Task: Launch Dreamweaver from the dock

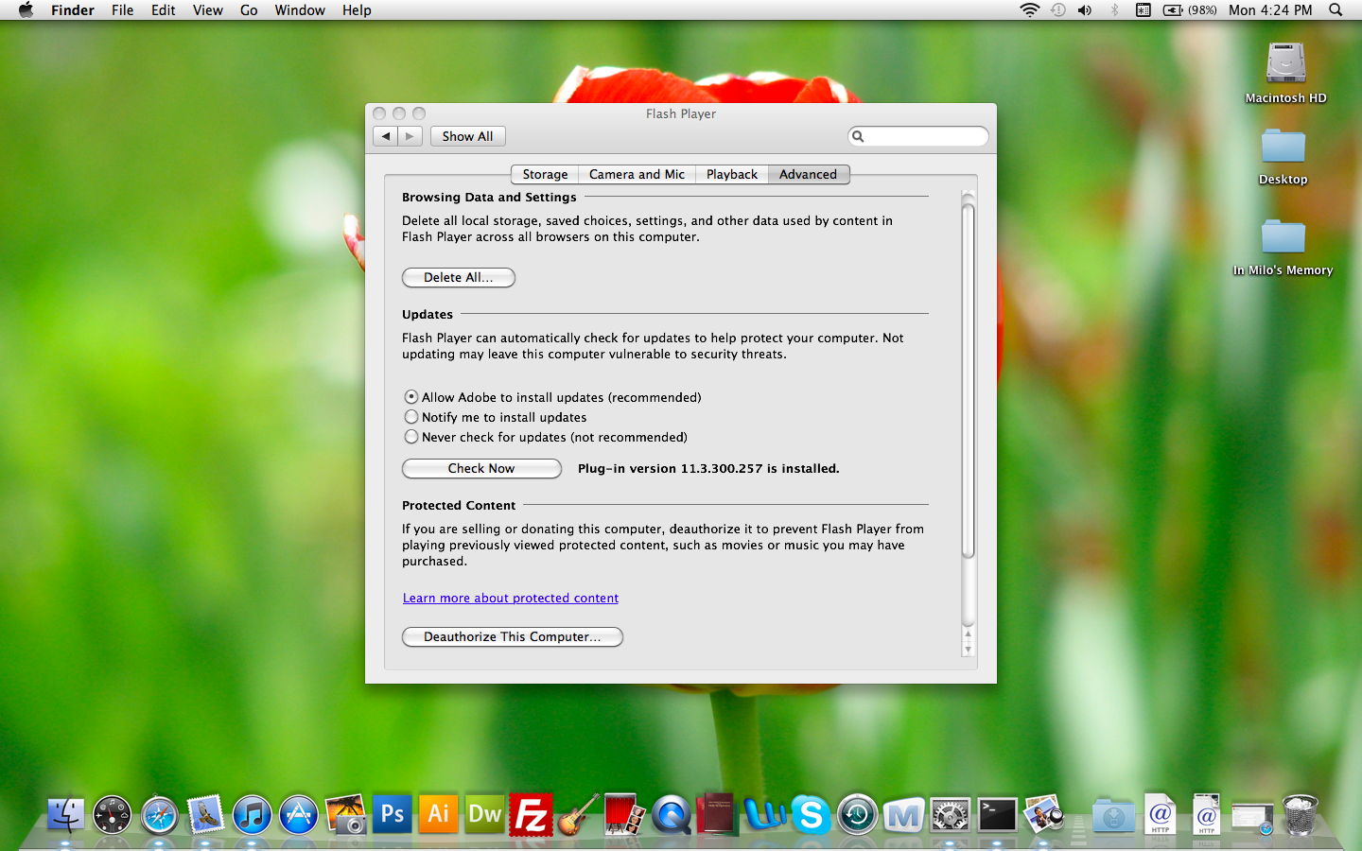Action: click(x=484, y=814)
